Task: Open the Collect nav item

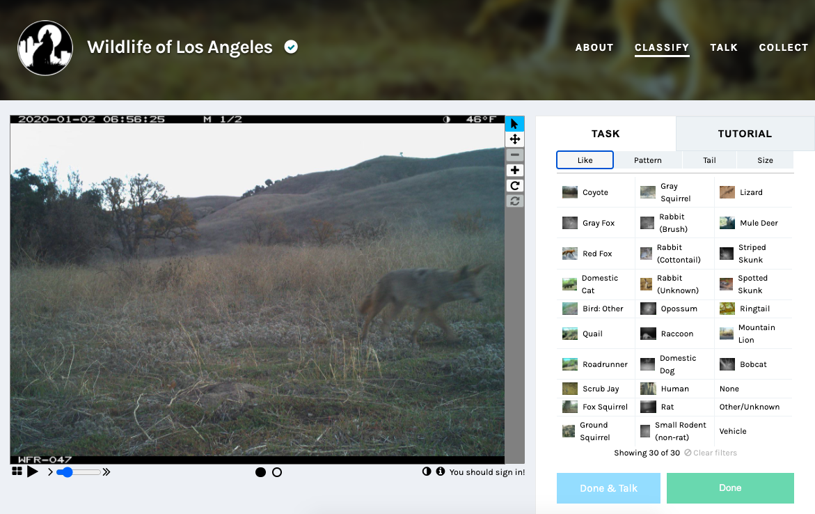Action: point(783,47)
